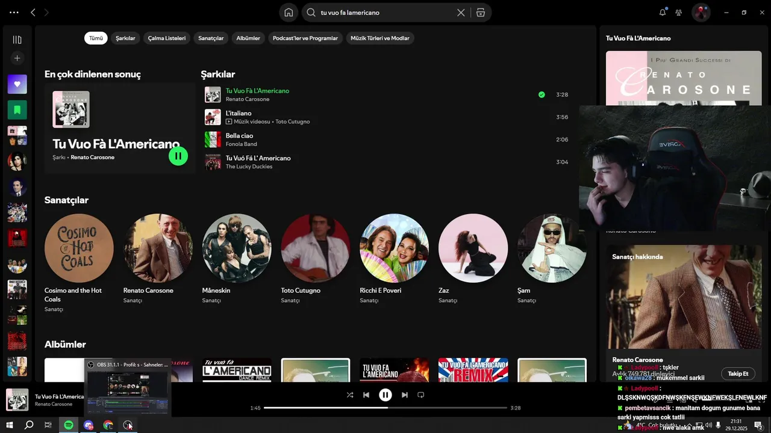Pause from the green top result button
This screenshot has width=771, height=433.
point(178,156)
